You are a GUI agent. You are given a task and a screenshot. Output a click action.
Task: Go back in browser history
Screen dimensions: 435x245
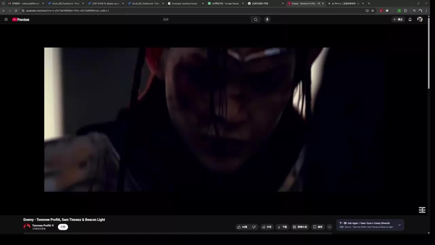[4, 11]
